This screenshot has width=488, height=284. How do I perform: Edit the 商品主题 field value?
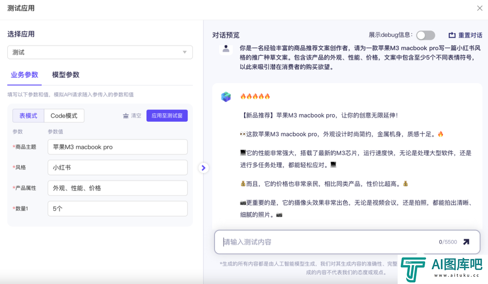coord(117,147)
